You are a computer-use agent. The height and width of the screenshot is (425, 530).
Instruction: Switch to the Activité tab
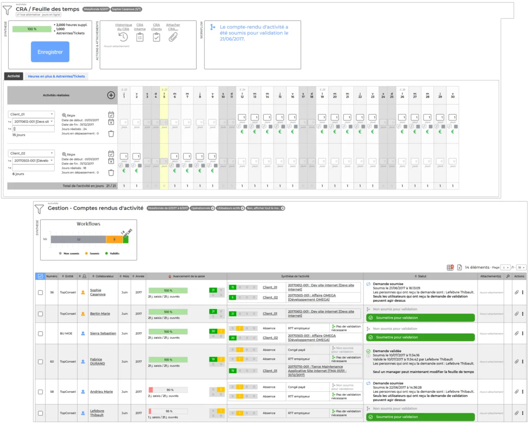[14, 76]
